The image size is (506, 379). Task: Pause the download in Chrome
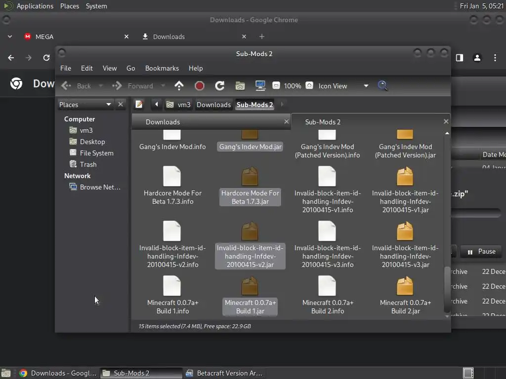481,252
